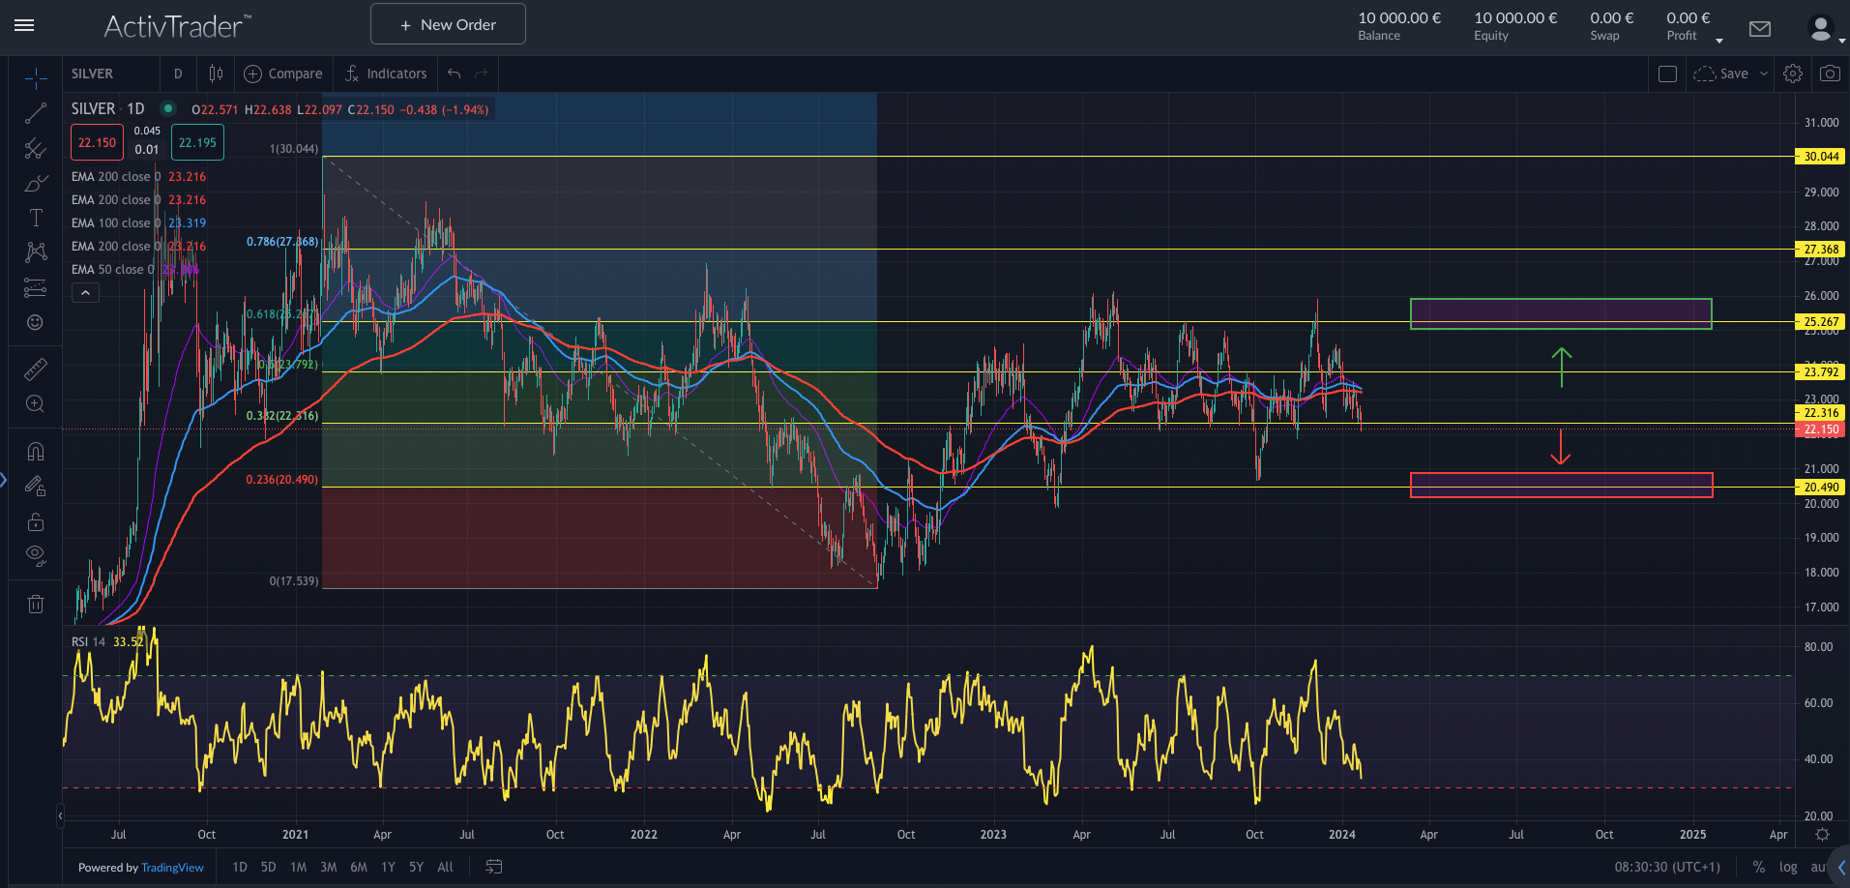The image size is (1850, 888).
Task: Click the Compare button
Action: (x=283, y=74)
